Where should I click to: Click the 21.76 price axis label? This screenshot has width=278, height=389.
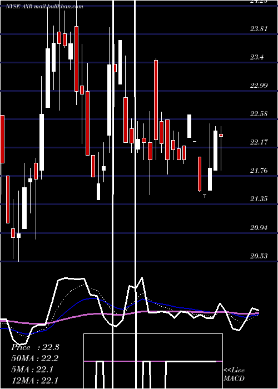coord(259,171)
